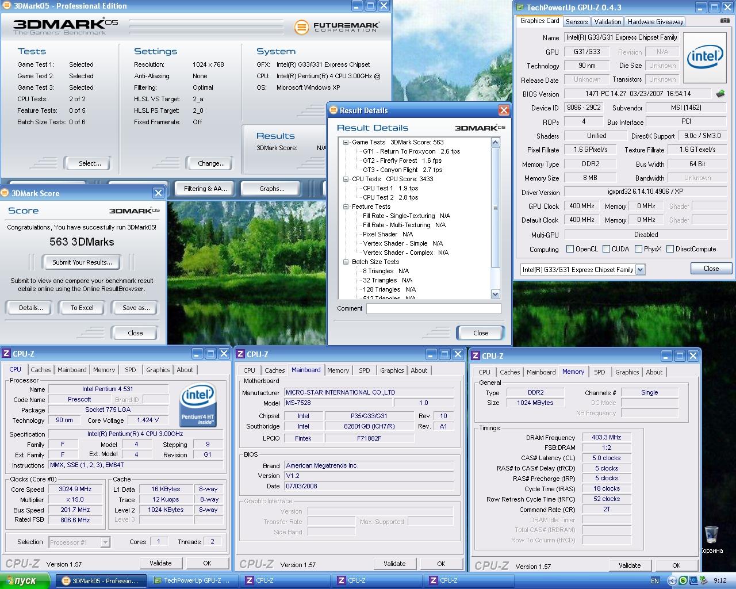
Task: Enable the CUDA checkbox
Action: tap(606, 249)
